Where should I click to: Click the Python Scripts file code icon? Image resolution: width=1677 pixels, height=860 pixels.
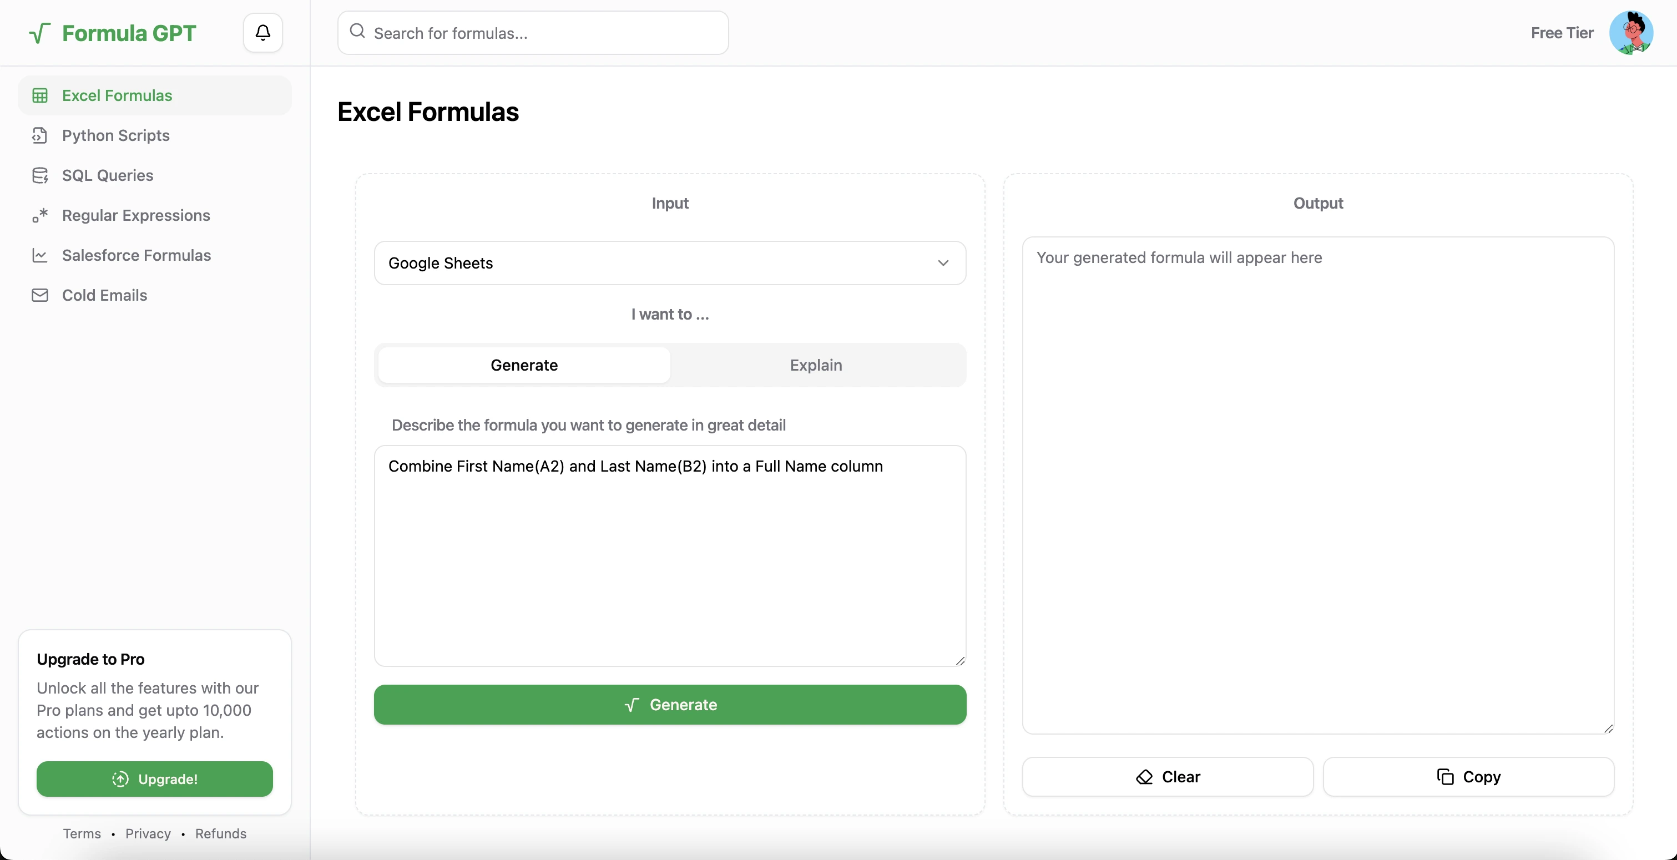pos(40,135)
